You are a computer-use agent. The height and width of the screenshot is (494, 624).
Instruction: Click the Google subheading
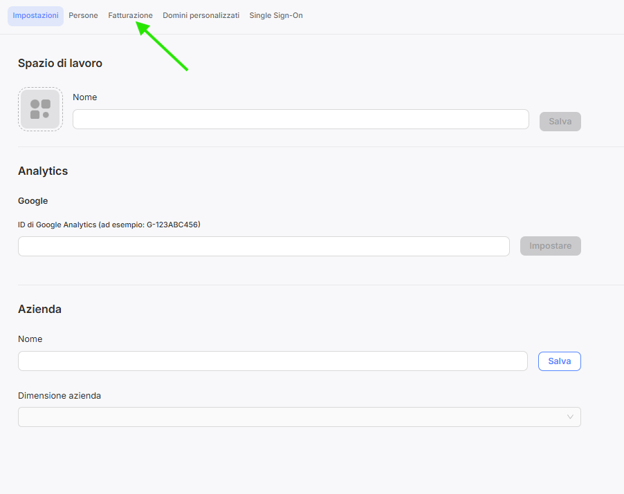tap(33, 201)
